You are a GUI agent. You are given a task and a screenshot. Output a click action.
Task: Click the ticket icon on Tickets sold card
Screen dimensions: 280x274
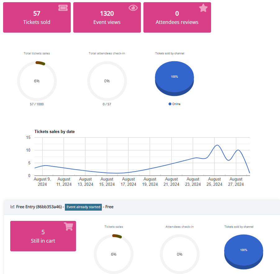(x=63, y=8)
